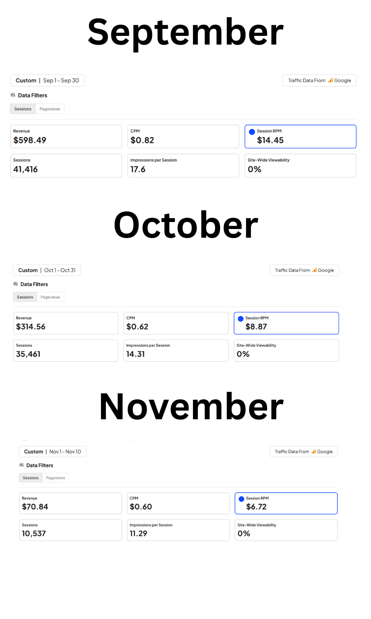This screenshot has height=619, width=371.
Task: Click the November Data Filters sliders icon
Action: (21, 465)
